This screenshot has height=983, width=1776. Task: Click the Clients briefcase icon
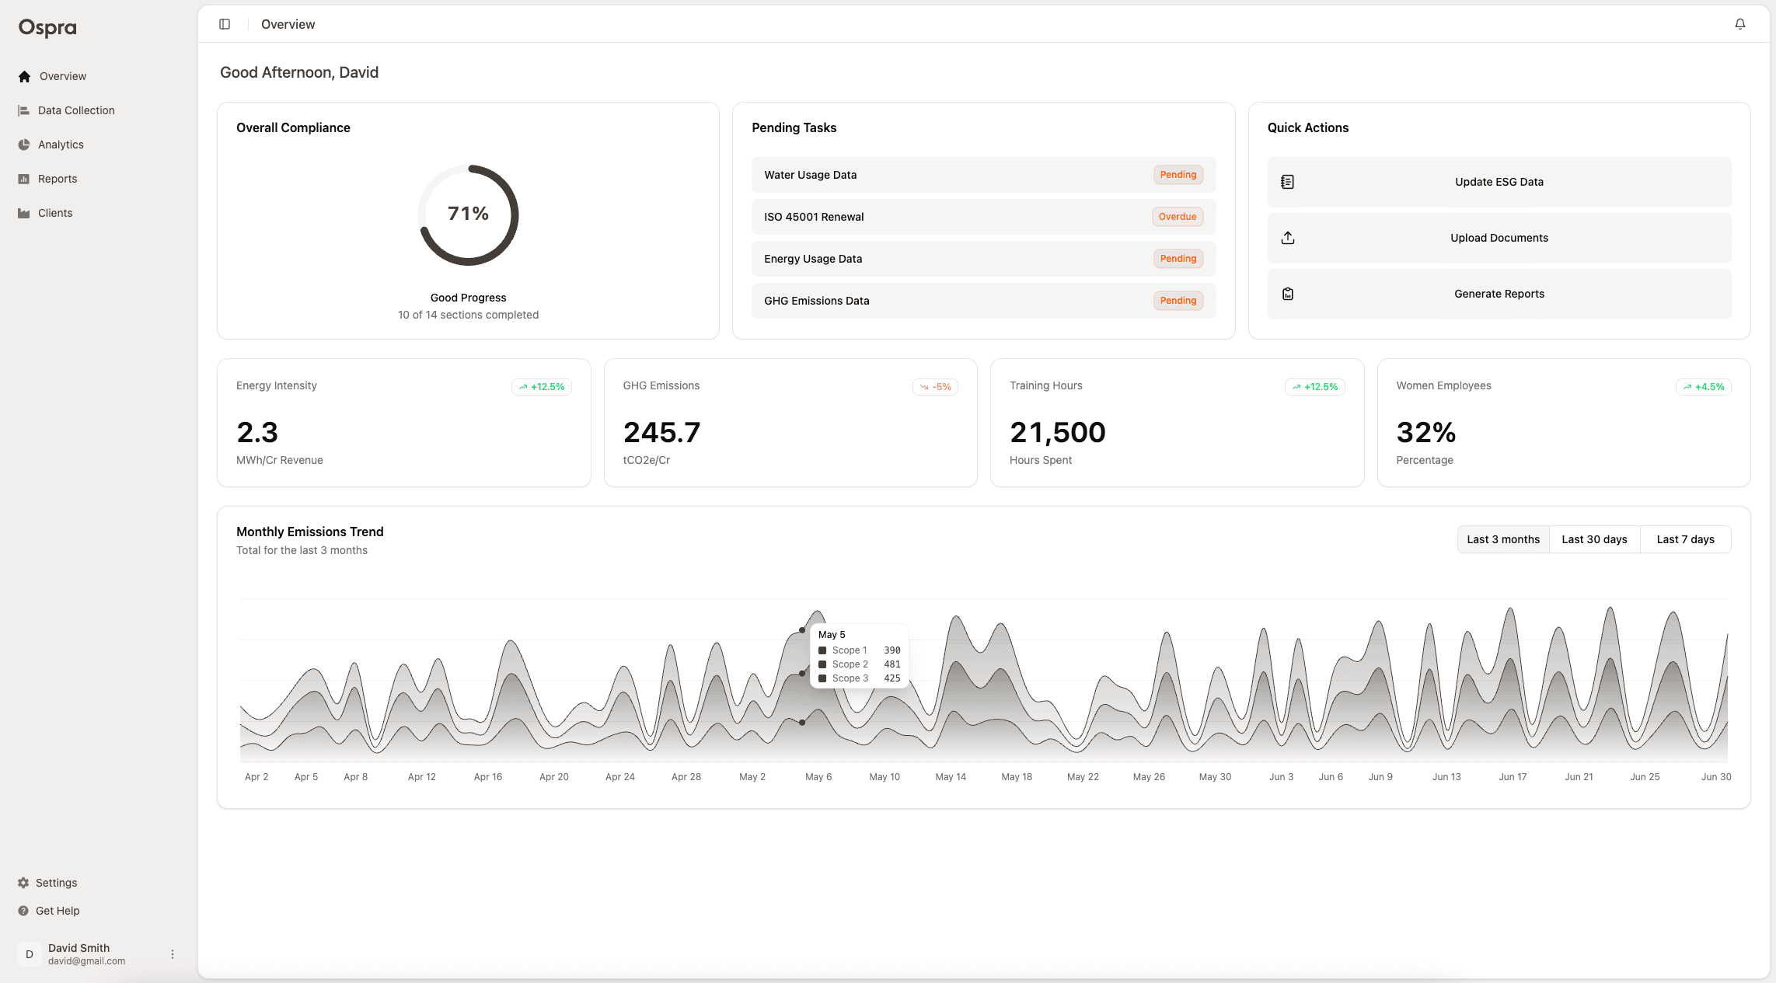pyautogui.click(x=23, y=212)
